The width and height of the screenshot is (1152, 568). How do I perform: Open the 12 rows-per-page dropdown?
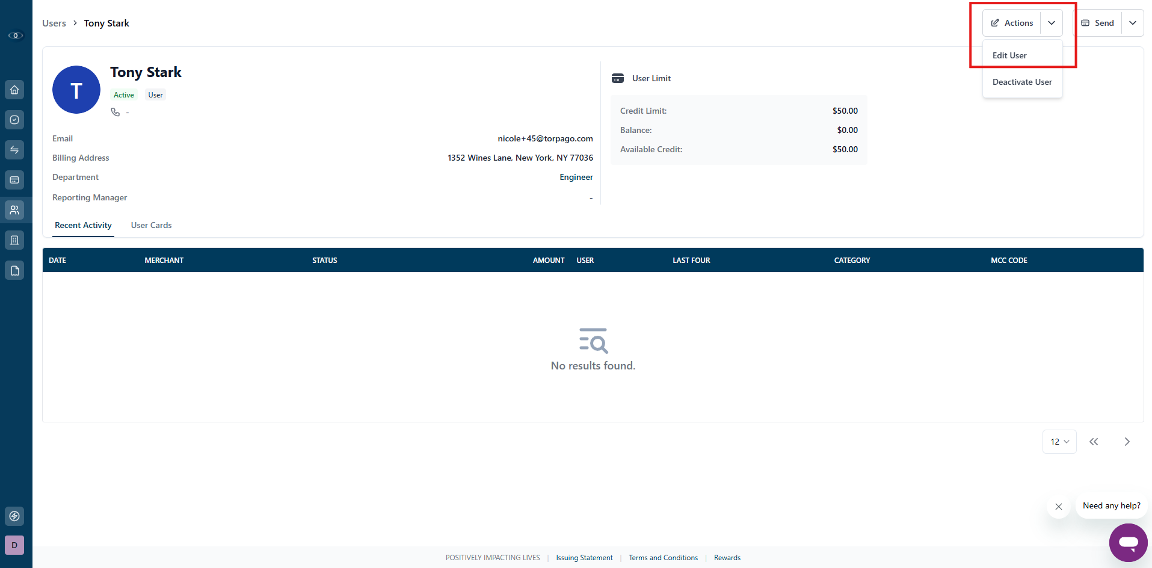pos(1059,442)
